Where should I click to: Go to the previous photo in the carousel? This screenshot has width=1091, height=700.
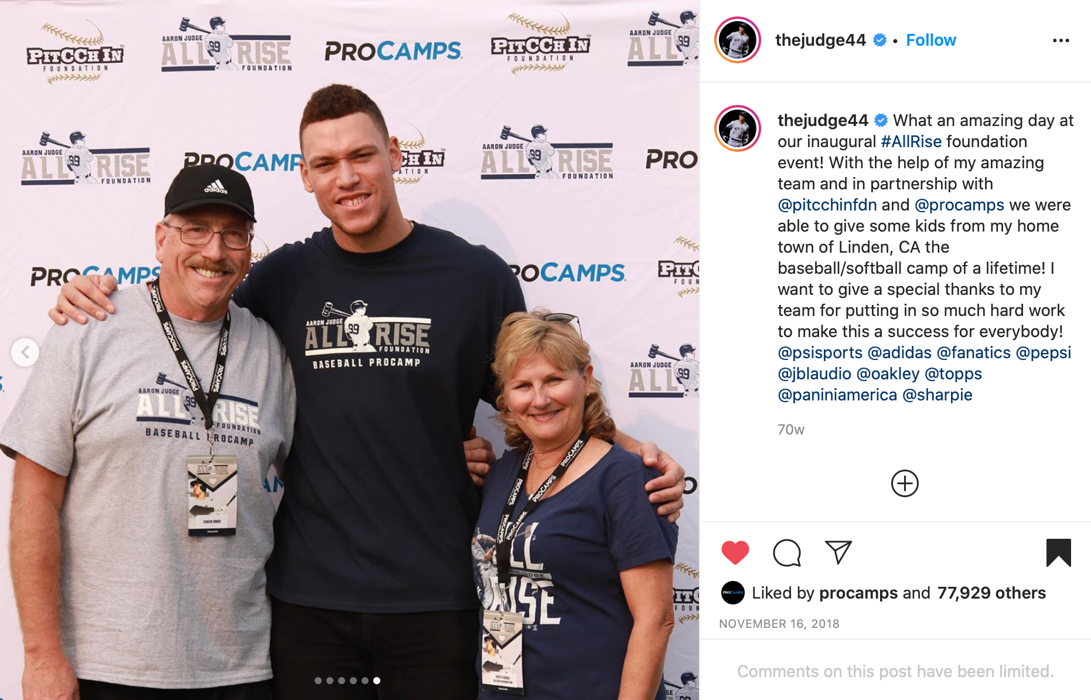click(x=25, y=352)
